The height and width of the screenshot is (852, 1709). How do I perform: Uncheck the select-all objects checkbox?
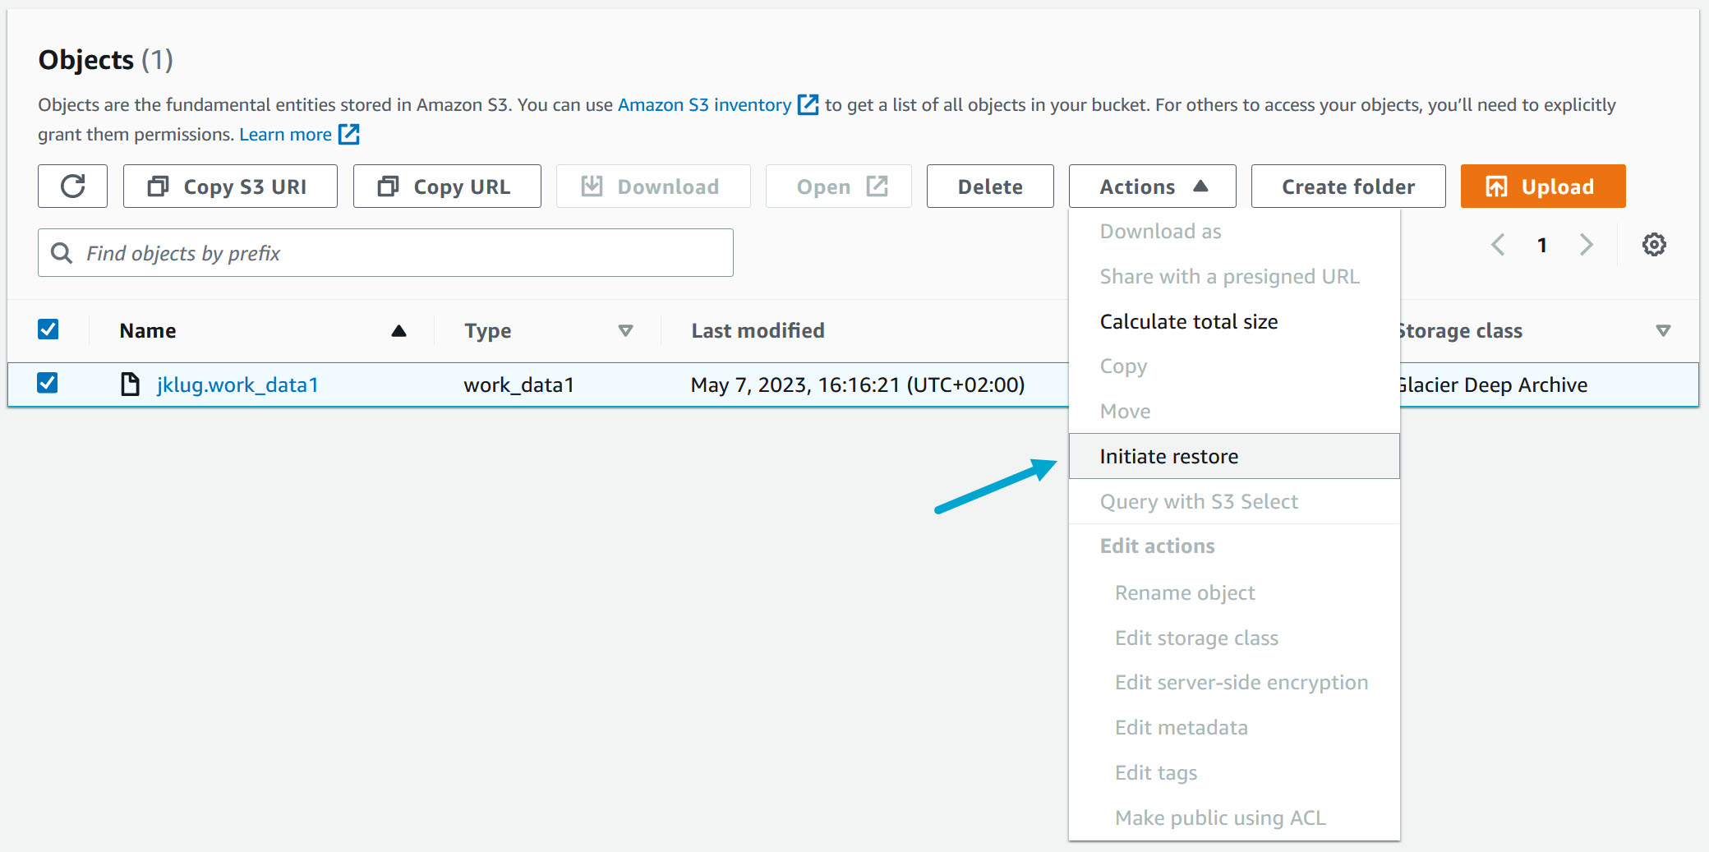coord(48,329)
